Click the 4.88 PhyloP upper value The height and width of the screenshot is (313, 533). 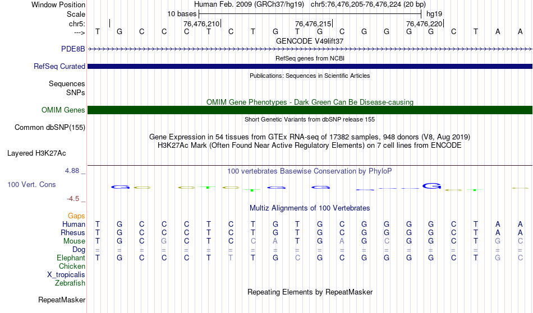(72, 171)
